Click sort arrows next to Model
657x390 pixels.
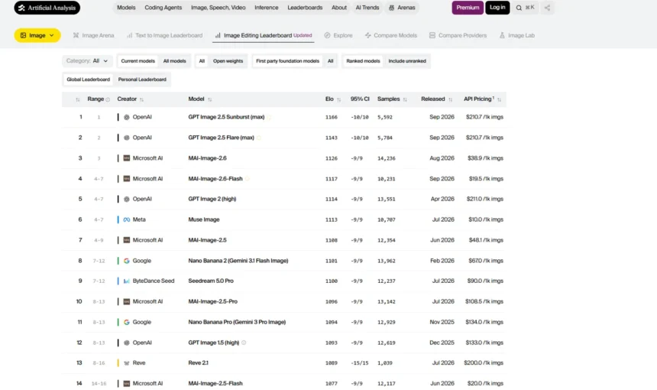click(210, 99)
